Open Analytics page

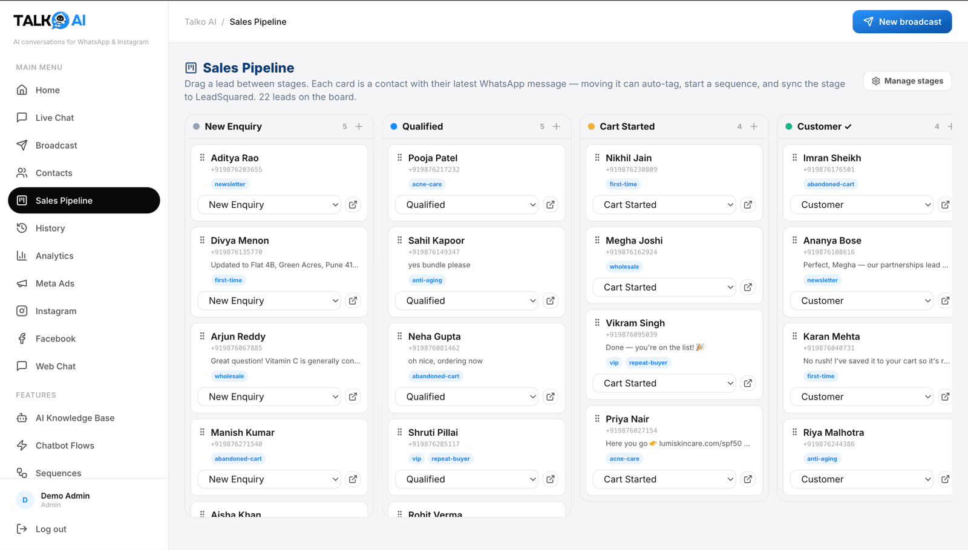pos(84,256)
